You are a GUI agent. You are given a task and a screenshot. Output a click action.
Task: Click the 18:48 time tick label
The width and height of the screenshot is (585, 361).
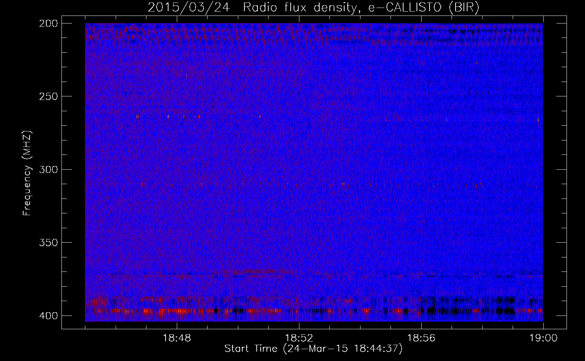tap(177, 338)
